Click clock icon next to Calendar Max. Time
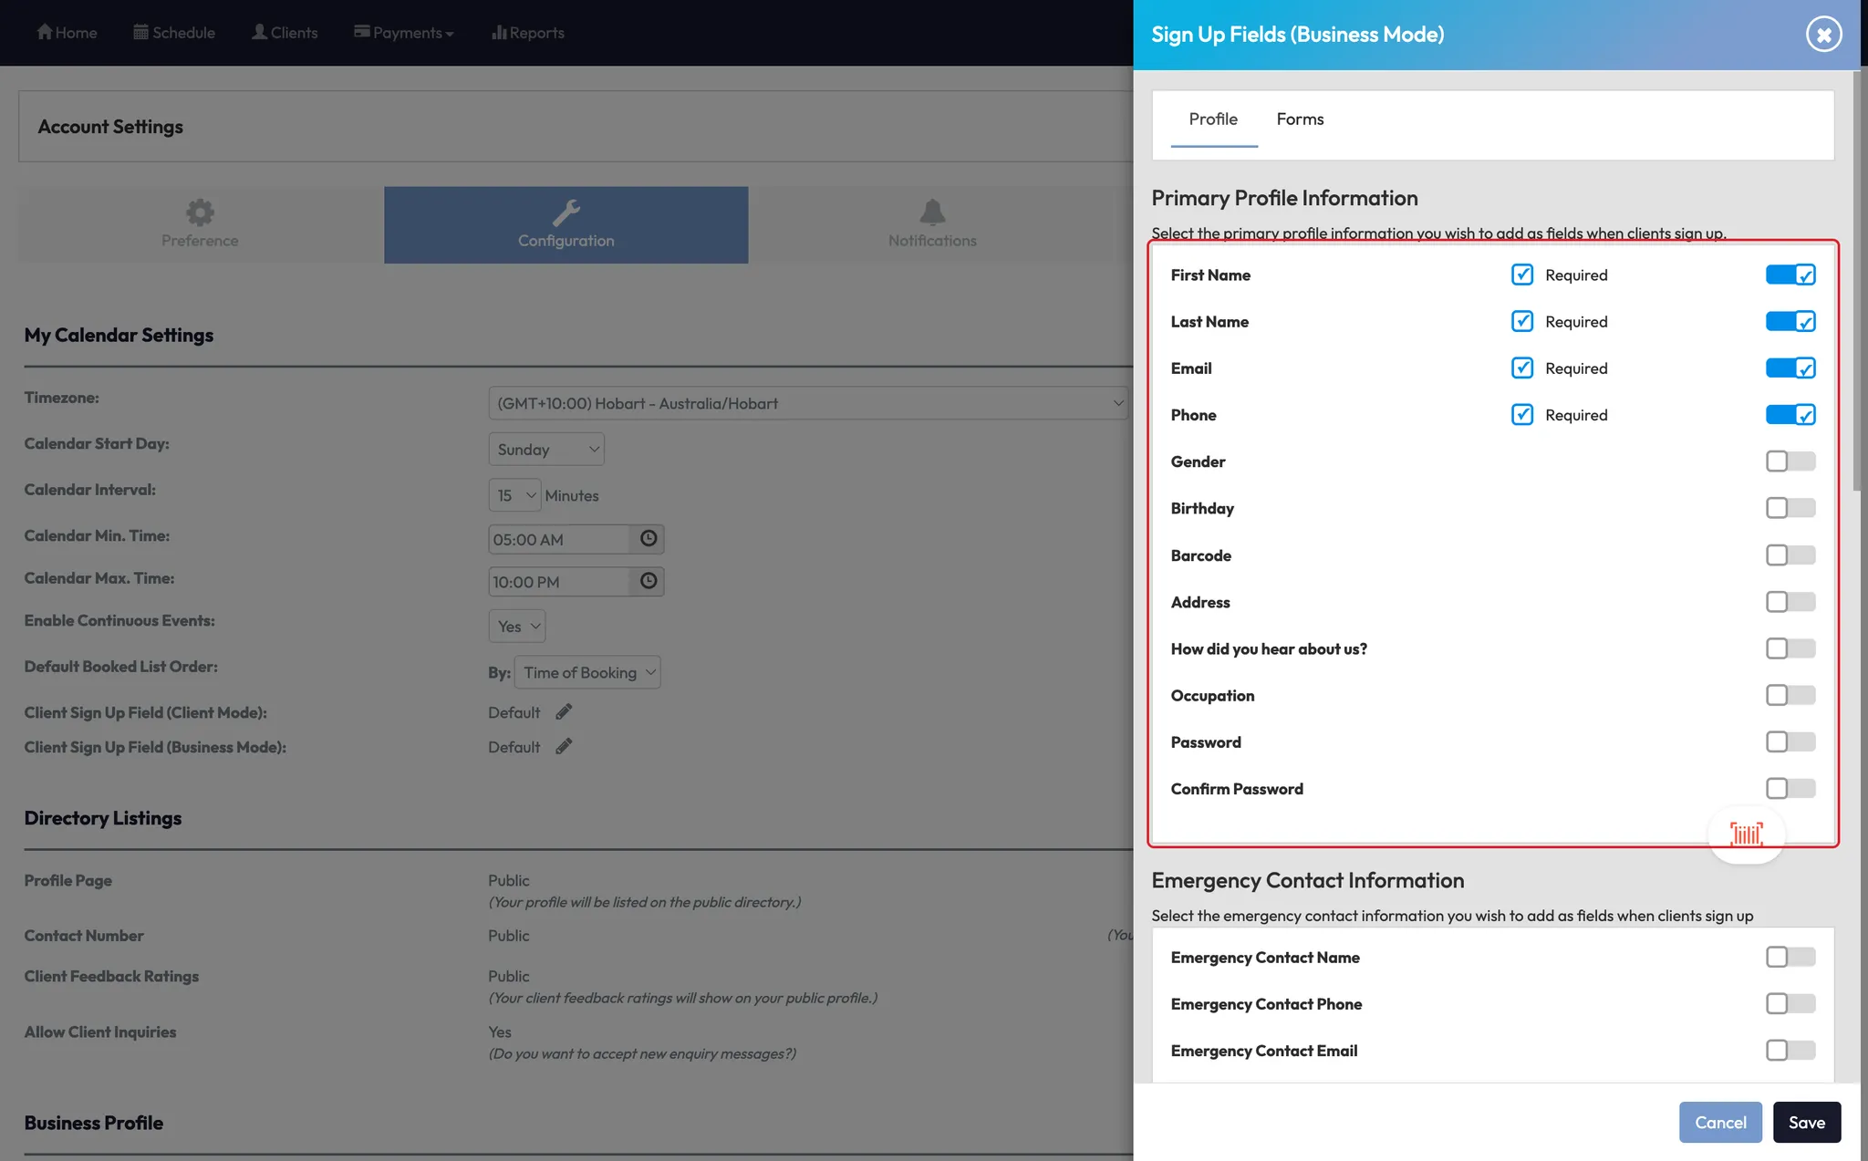1868x1161 pixels. tap(648, 581)
